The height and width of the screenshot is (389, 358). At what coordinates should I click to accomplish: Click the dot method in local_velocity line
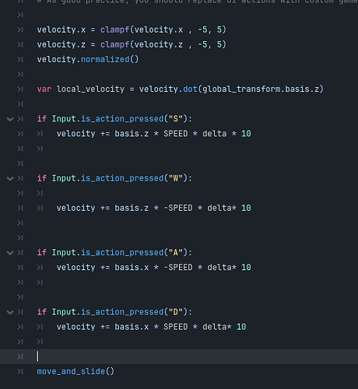[190, 89]
